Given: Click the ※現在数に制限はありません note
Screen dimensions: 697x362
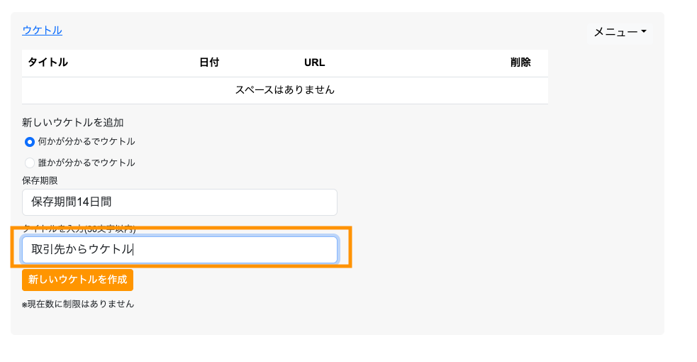Looking at the screenshot, I should coord(78,305).
